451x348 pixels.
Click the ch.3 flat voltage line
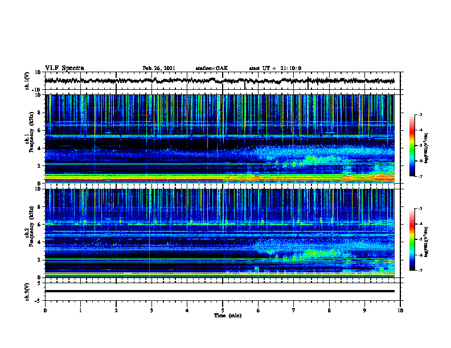219,291
